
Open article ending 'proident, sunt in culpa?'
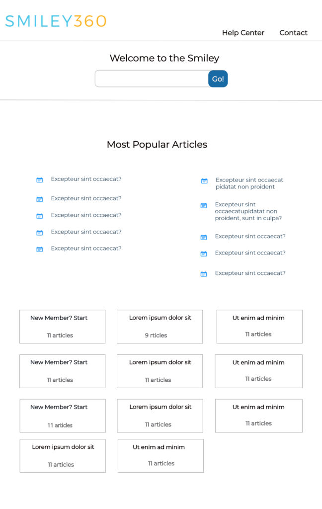[x=248, y=211]
